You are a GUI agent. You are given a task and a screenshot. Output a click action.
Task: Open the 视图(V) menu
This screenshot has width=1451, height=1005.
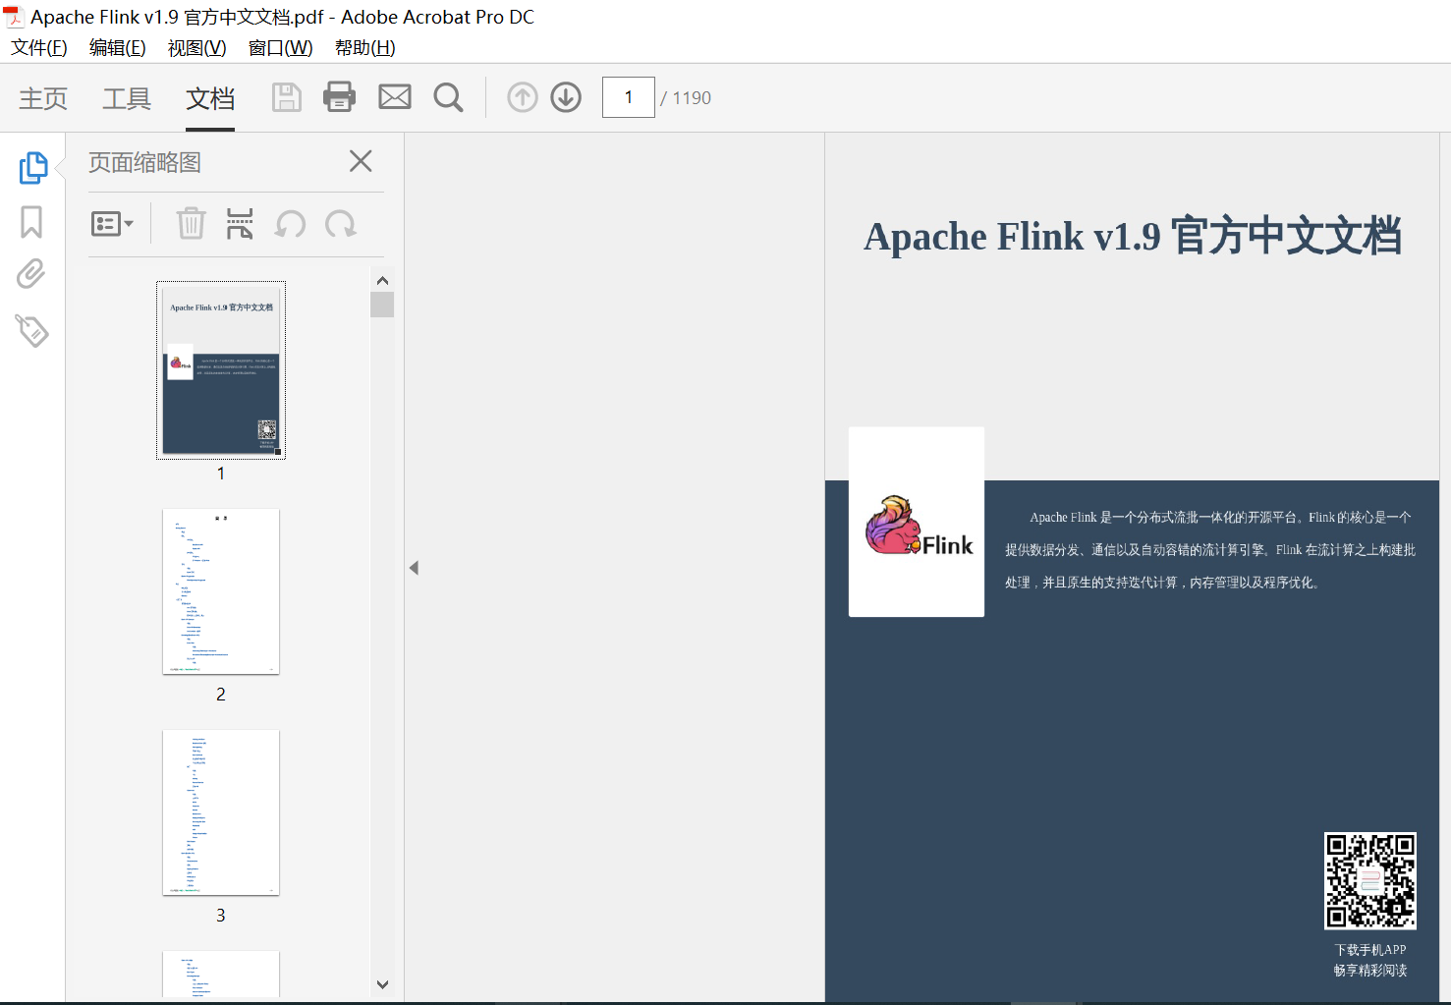tap(197, 47)
